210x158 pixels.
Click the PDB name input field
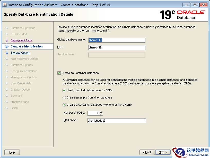(x=117, y=121)
